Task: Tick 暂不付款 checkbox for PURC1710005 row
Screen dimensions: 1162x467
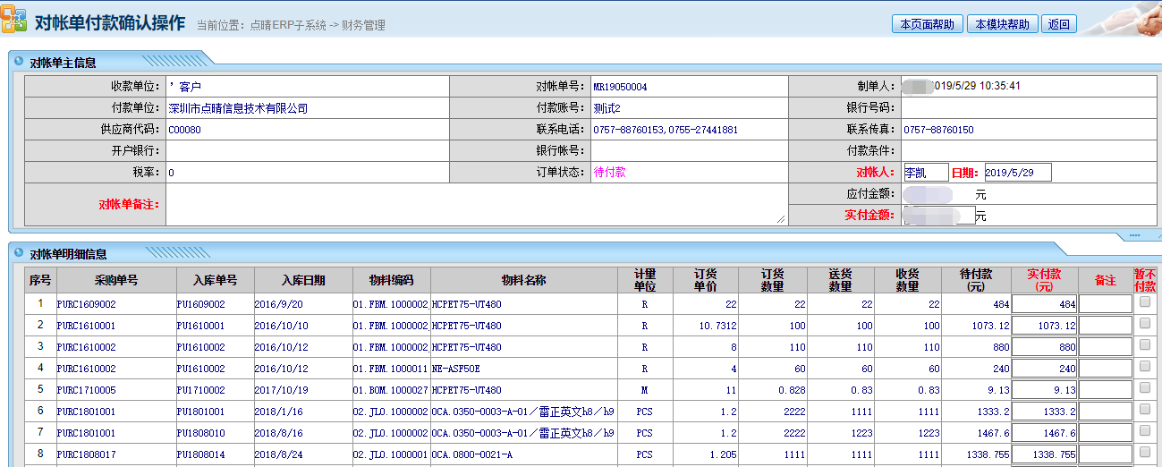Action: click(1145, 389)
